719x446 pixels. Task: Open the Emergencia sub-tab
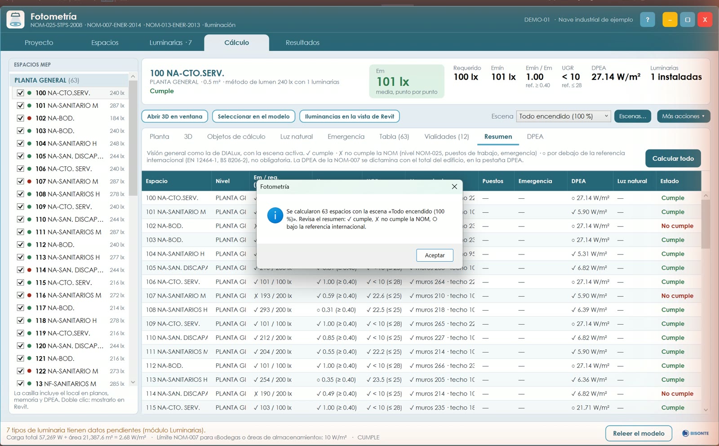click(346, 137)
